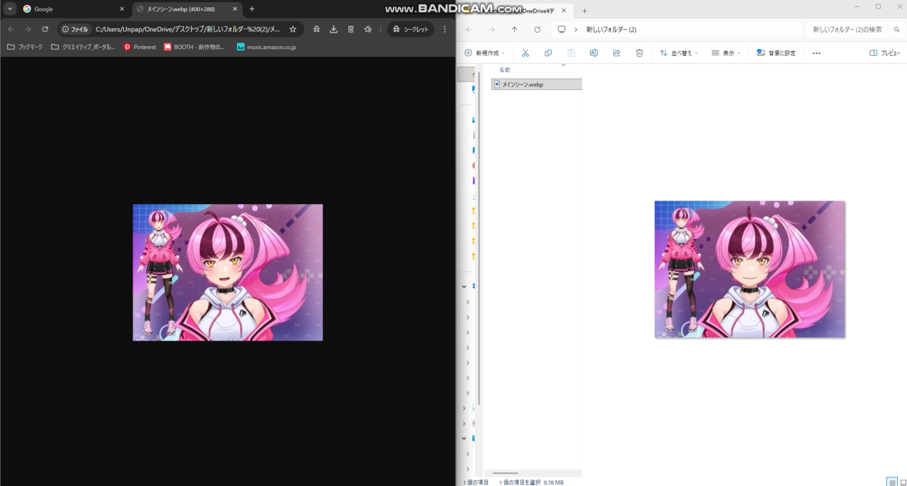This screenshot has height=486, width=907.
Task: Open Chrome's three-dot menu
Action: point(445,29)
